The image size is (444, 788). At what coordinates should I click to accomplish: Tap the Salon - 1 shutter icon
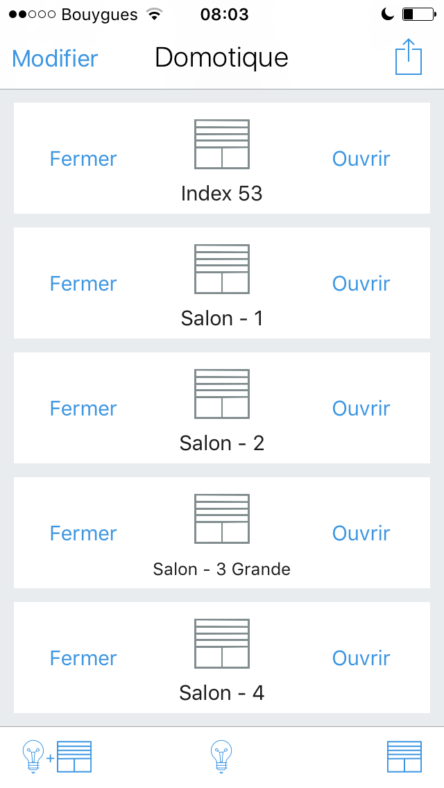(222, 269)
